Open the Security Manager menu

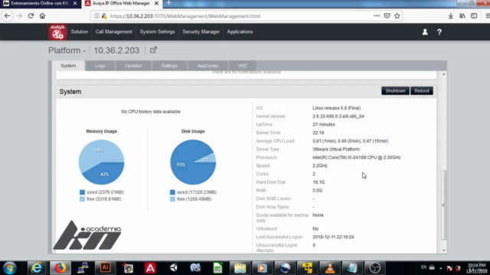click(x=201, y=32)
